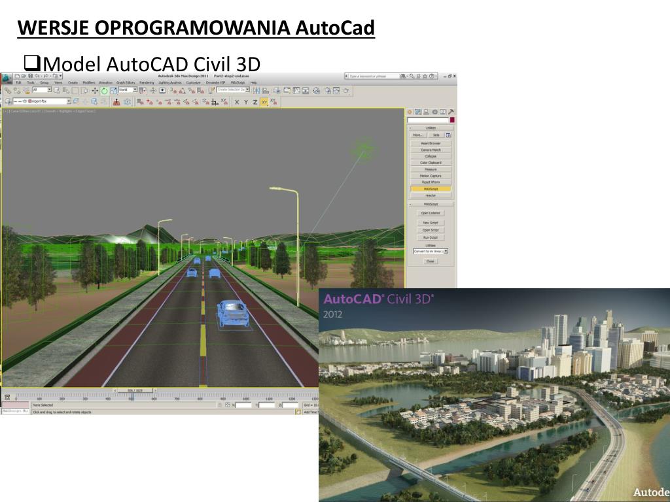Screen dimensions: 670x502
Task: Click the Run Script button
Action: point(431,237)
